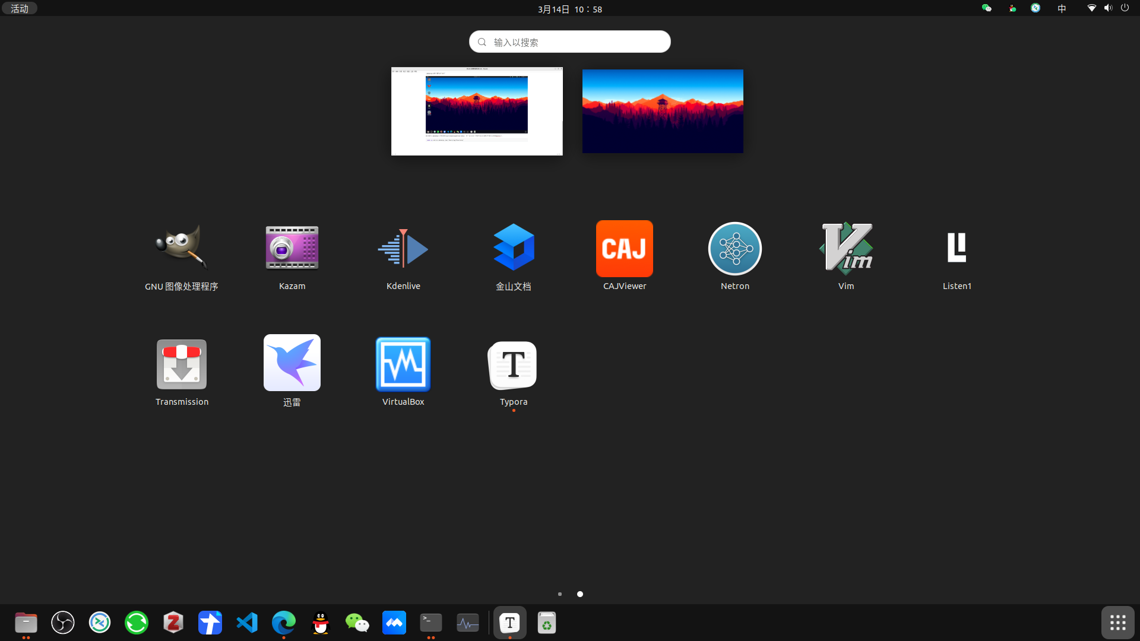Open Terminal from dock
The width and height of the screenshot is (1140, 641).
point(431,623)
